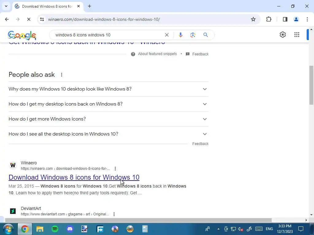This screenshot has height=235, width=314.
Task: Click the forward navigation arrow
Action: (18, 19)
